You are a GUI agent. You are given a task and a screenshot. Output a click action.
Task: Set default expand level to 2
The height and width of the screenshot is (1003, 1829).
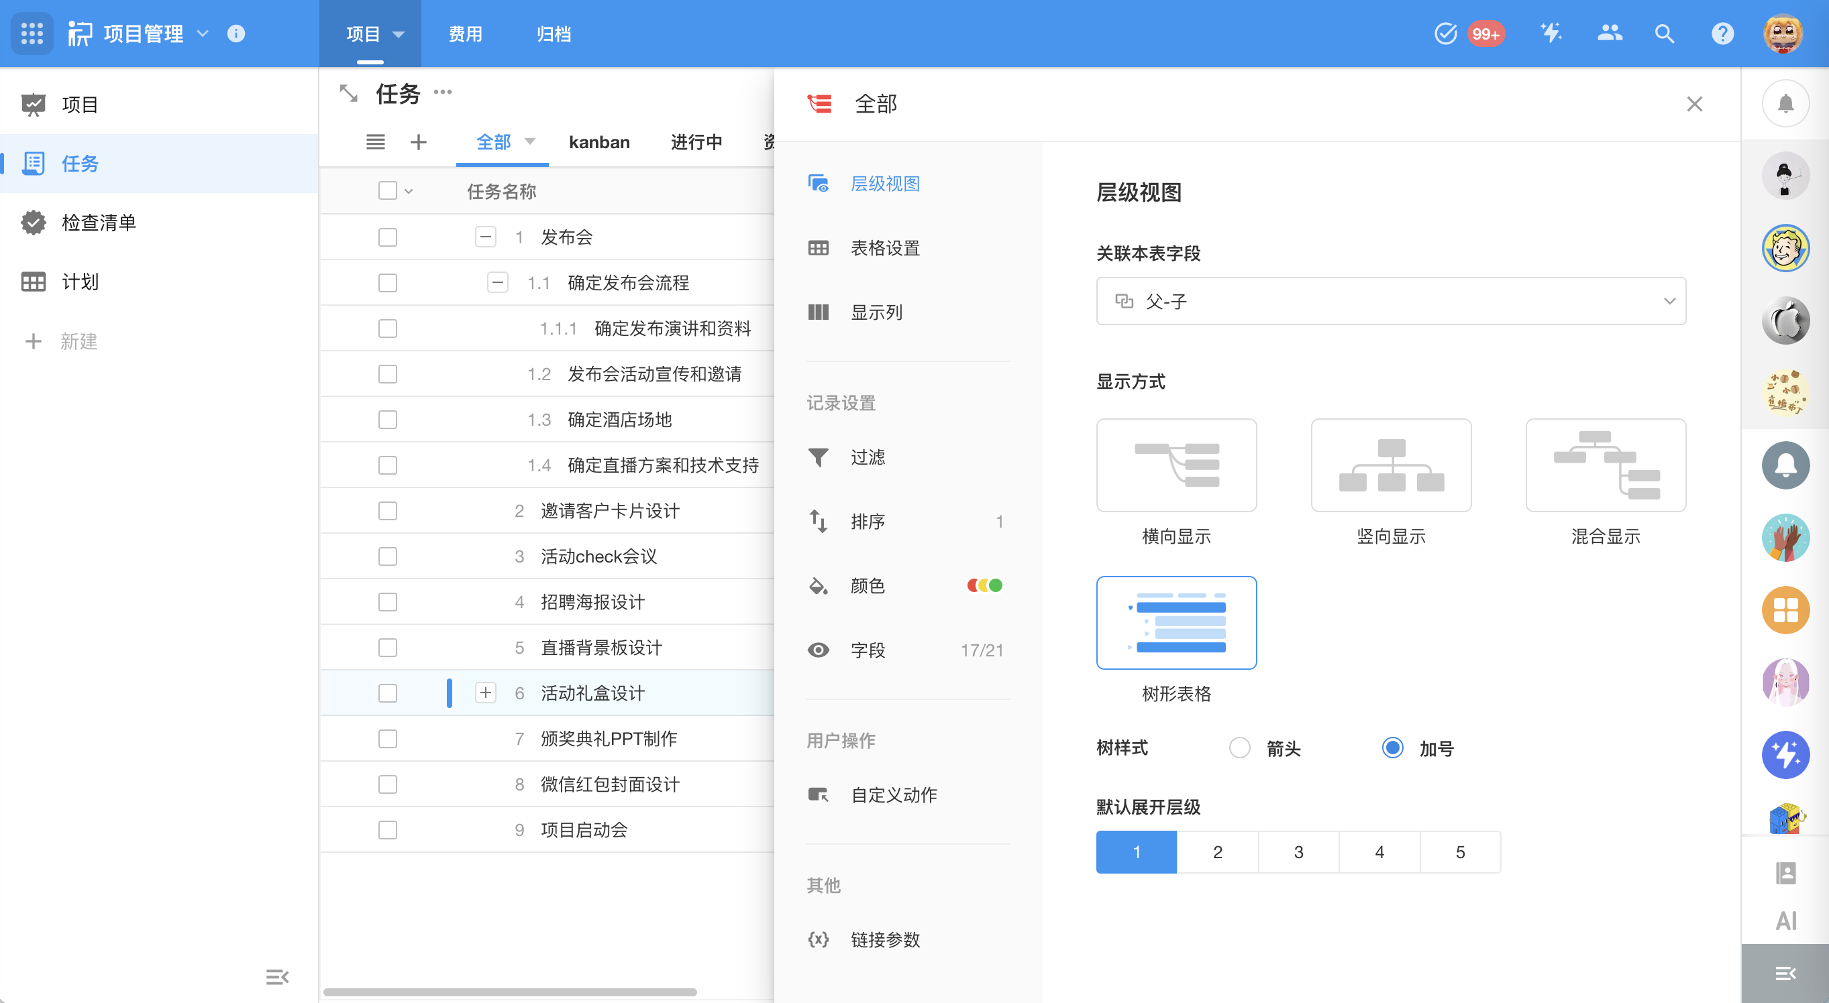click(x=1217, y=851)
